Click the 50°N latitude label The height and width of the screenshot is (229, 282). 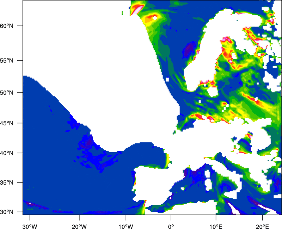(x=7, y=93)
